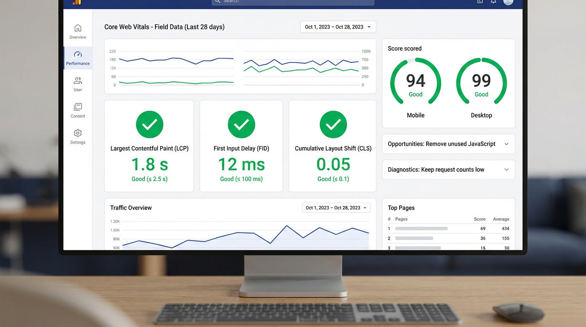The image size is (586, 327).
Task: Expand Diagnostics: Keep request counts low
Action: 448,169
